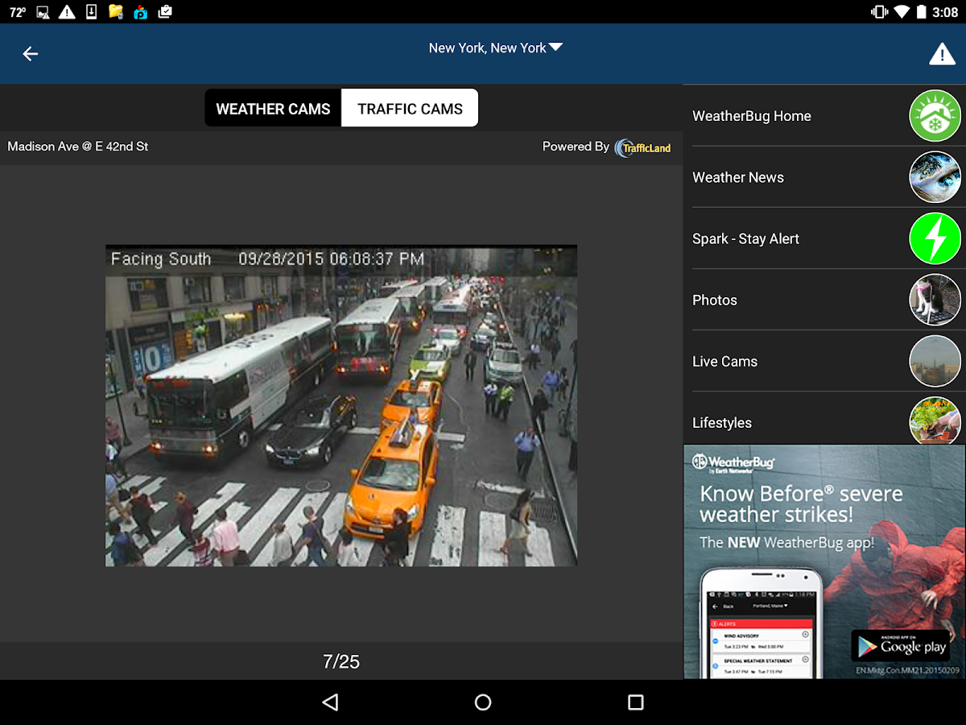Tap the traffic camera image
Image resolution: width=966 pixels, height=725 pixels.
(x=341, y=405)
